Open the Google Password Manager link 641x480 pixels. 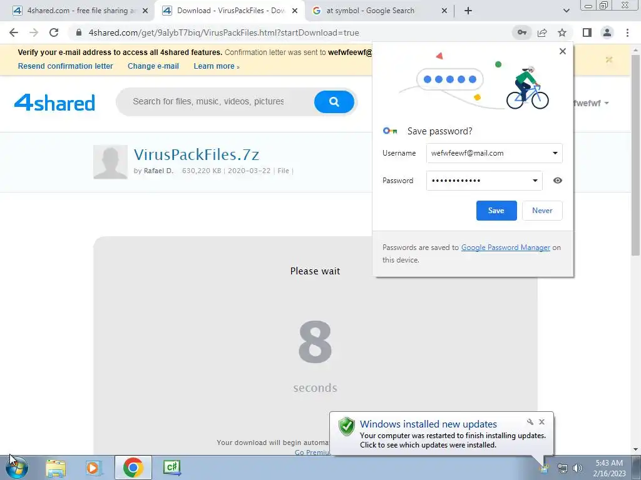pos(505,247)
